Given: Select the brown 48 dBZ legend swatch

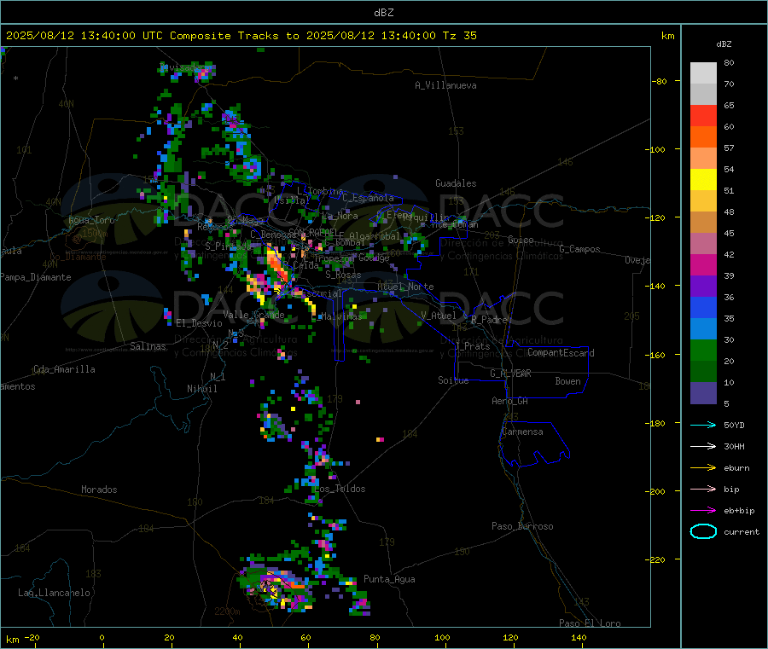Looking at the screenshot, I should 703,223.
